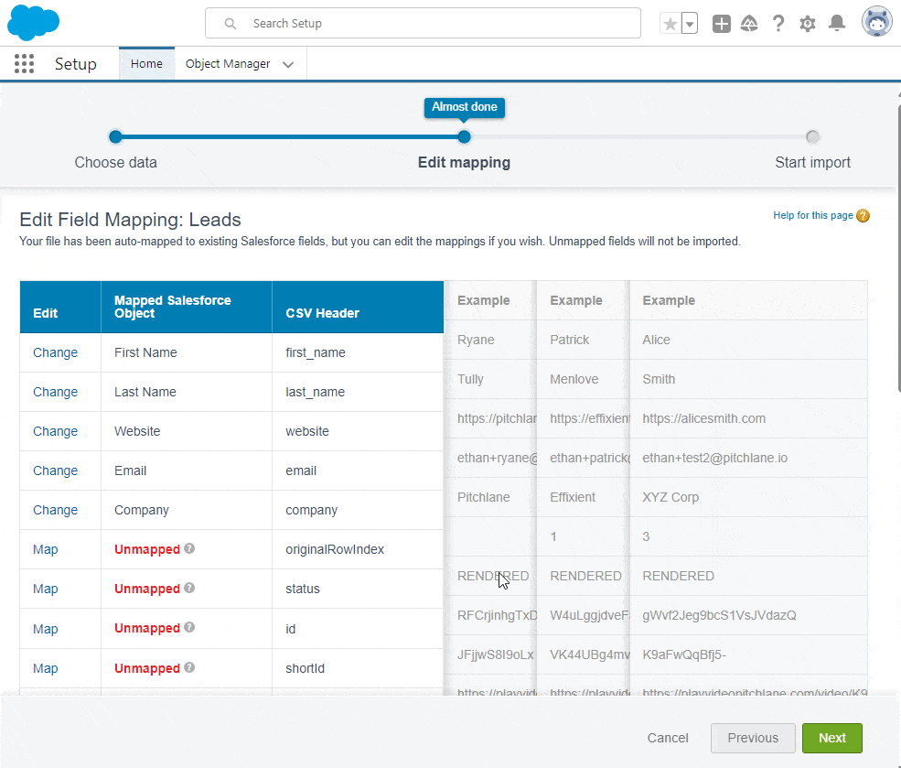Select the alicesmith.com example cell
The image size is (901, 768).
[748, 418]
